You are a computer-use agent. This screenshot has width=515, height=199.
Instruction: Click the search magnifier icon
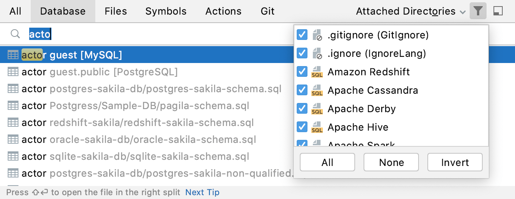[15, 34]
